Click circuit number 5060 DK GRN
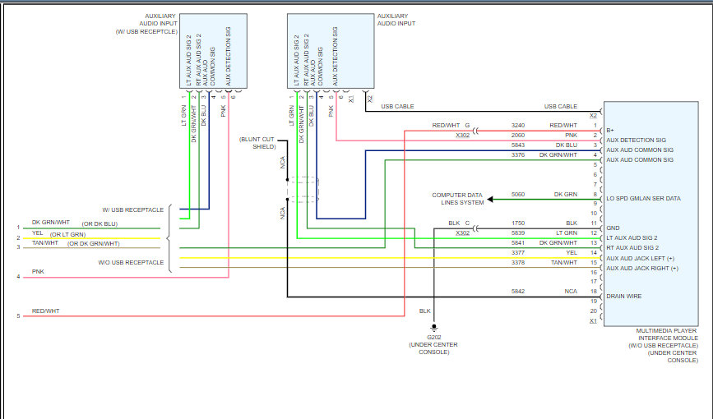Viewport: 713px width, 419px height. pos(518,195)
